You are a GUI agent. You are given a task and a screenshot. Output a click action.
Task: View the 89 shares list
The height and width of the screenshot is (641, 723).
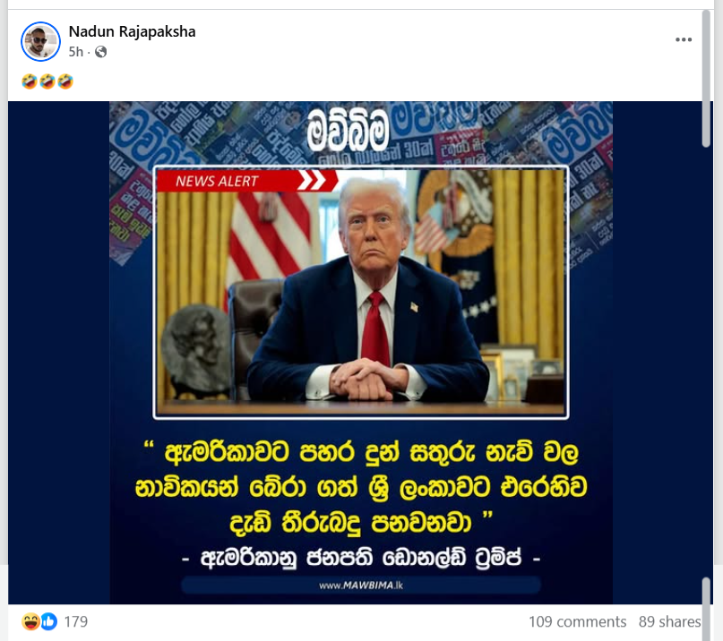click(x=669, y=621)
